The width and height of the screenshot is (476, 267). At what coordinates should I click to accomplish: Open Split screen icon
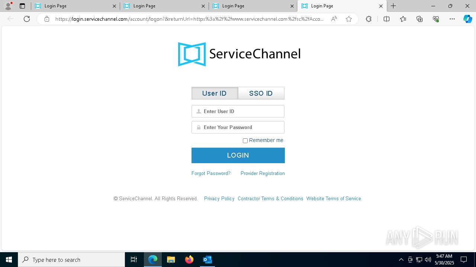pyautogui.click(x=386, y=19)
